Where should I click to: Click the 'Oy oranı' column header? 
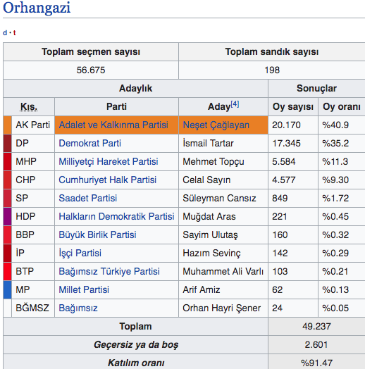(x=342, y=106)
